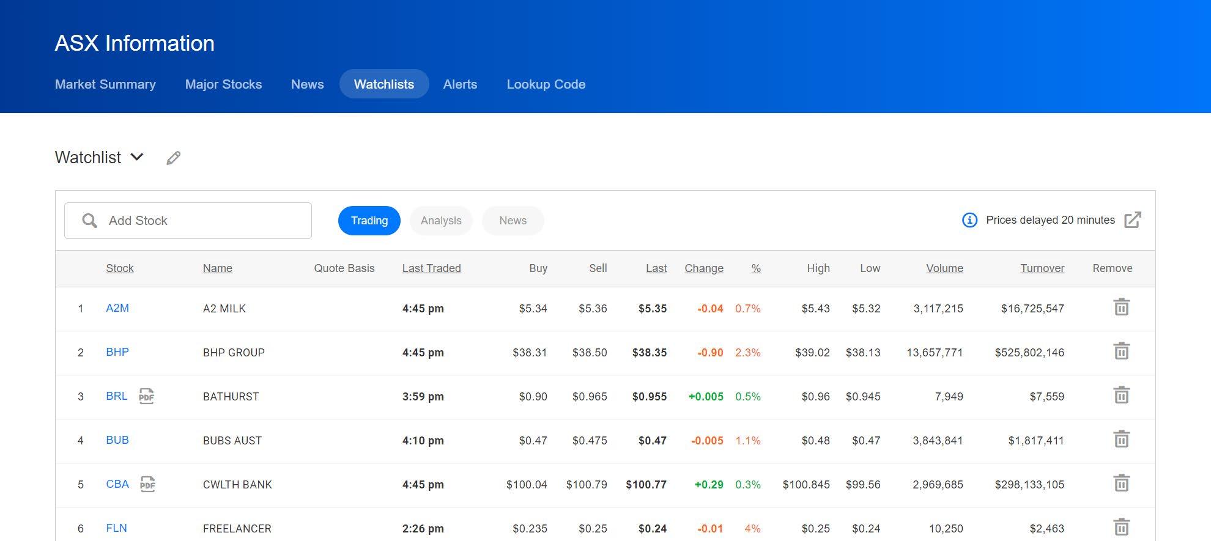Viewport: 1211px width, 541px height.
Task: Sort table by Stock column
Action: tap(120, 268)
